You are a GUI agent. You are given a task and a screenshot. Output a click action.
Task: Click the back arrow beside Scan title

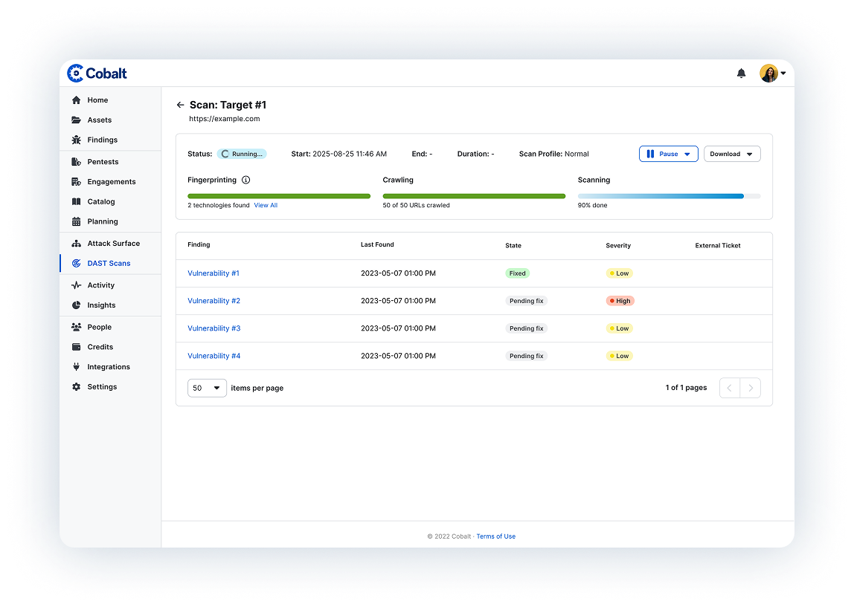click(x=180, y=106)
